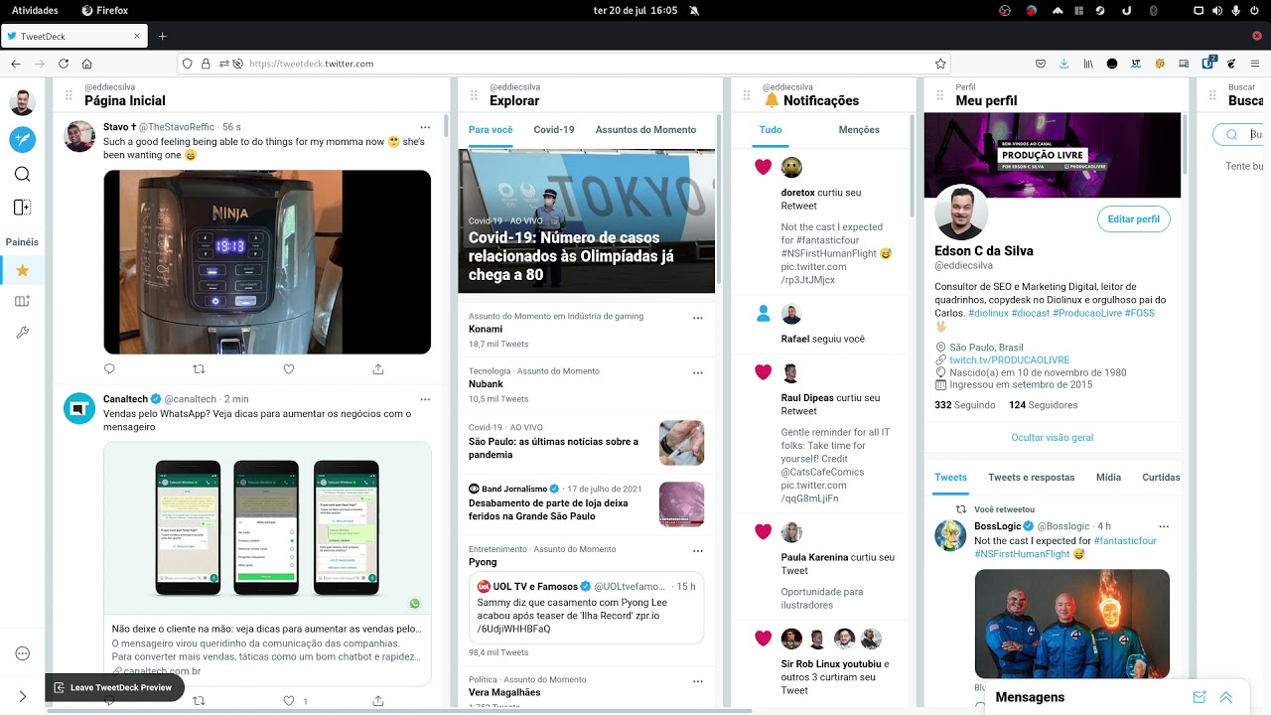Screen dimensions: 1271x715
Task: Compose a new message in Mensagens
Action: pyautogui.click(x=1199, y=697)
